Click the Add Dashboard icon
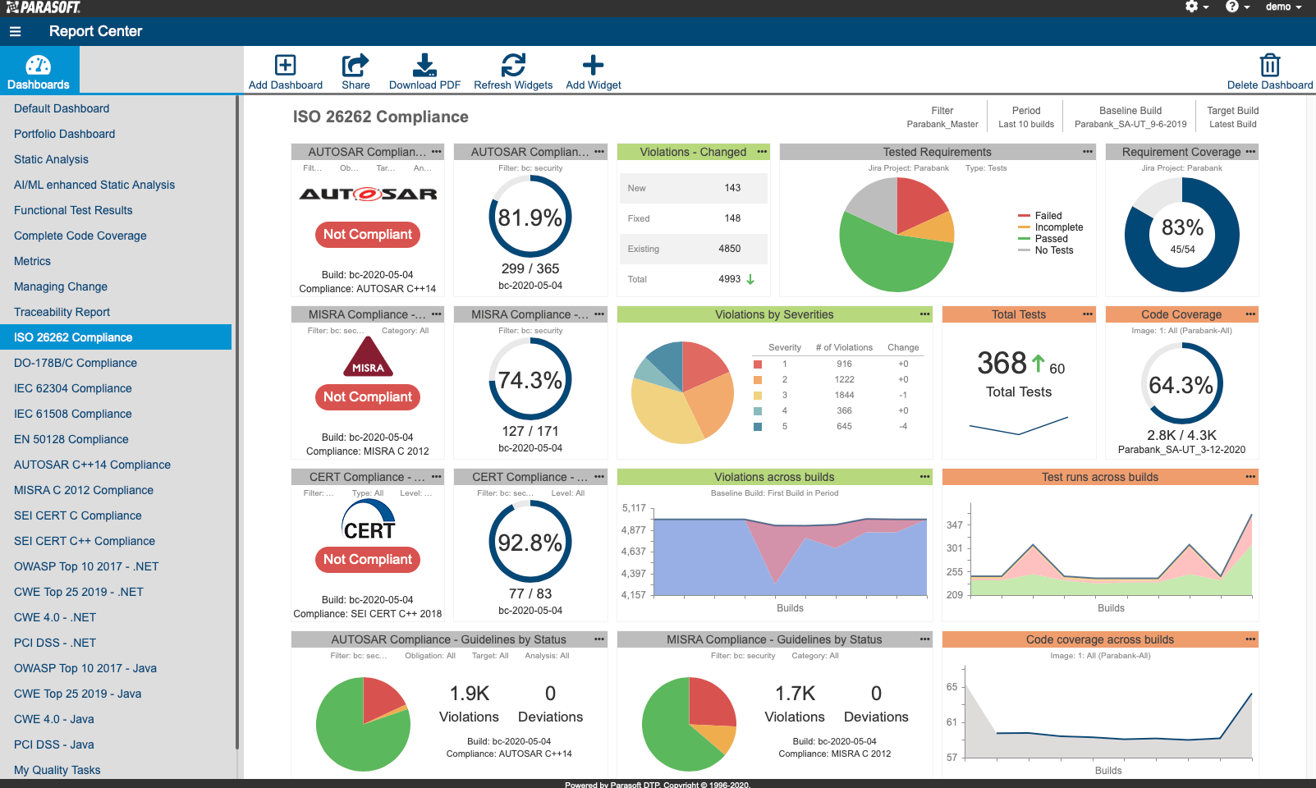Viewport: 1316px width, 788px height. pyautogui.click(x=285, y=65)
